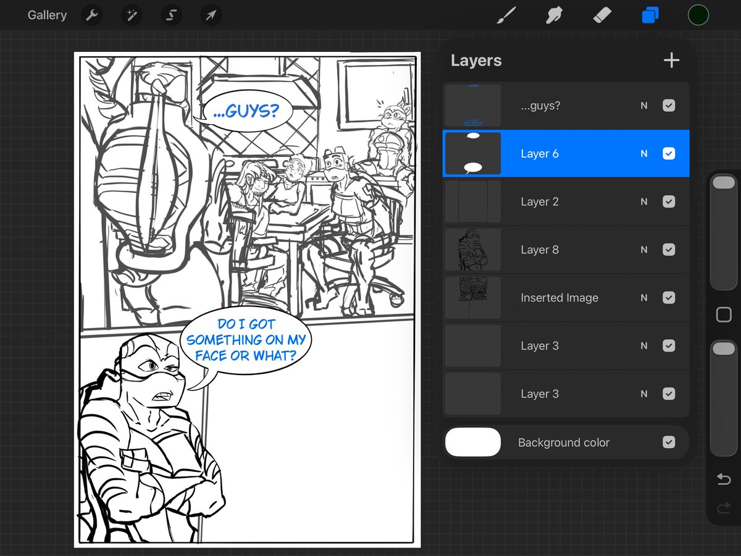The image size is (741, 556).
Task: Open the Adjustments magic wand menu
Action: (x=132, y=15)
